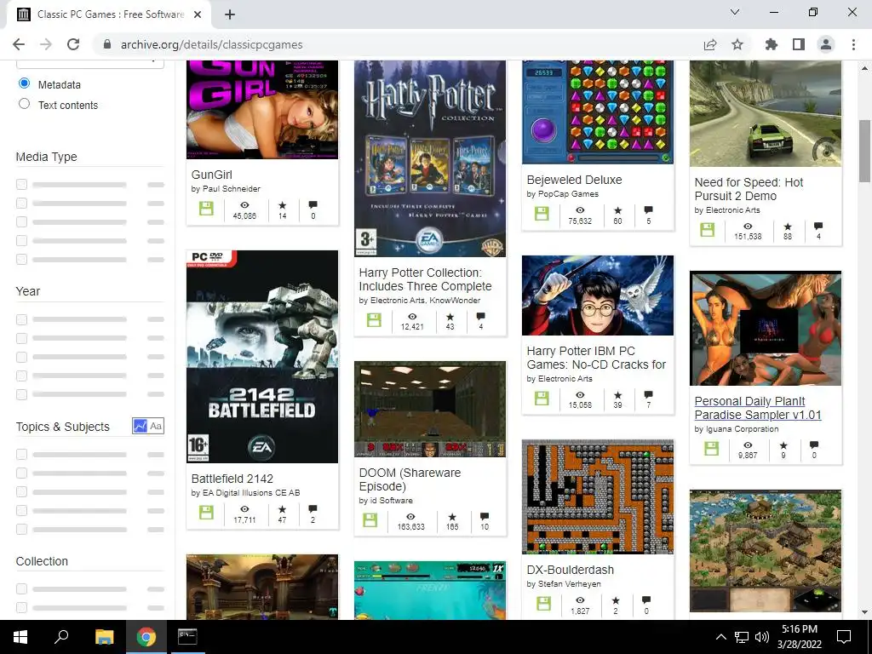Open the Personal Daily PlanIt Paradise Sampler link

point(757,408)
